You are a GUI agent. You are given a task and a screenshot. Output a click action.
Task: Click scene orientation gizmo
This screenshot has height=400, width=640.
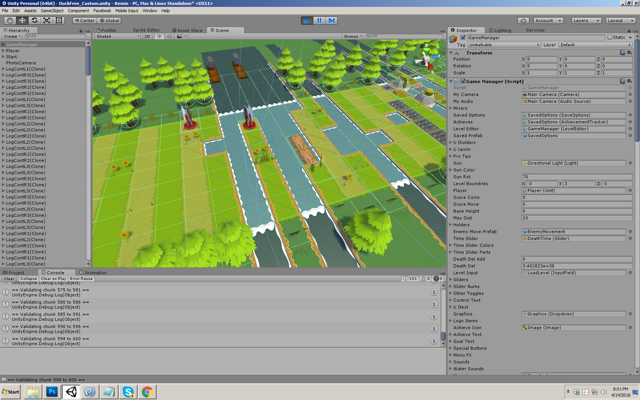coord(426,59)
